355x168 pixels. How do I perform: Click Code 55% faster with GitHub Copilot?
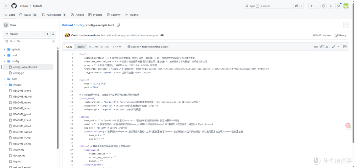tap(148, 47)
